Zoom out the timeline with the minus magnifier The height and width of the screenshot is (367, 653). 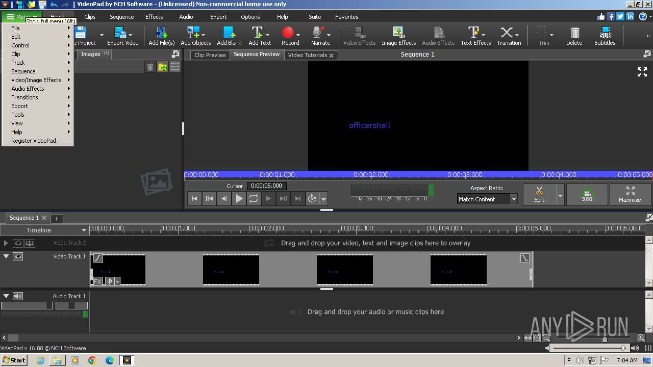[546, 338]
